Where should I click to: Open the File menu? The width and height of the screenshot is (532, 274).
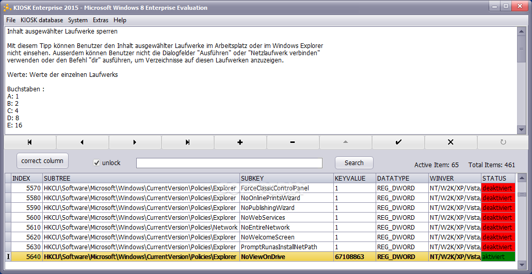pos(11,20)
